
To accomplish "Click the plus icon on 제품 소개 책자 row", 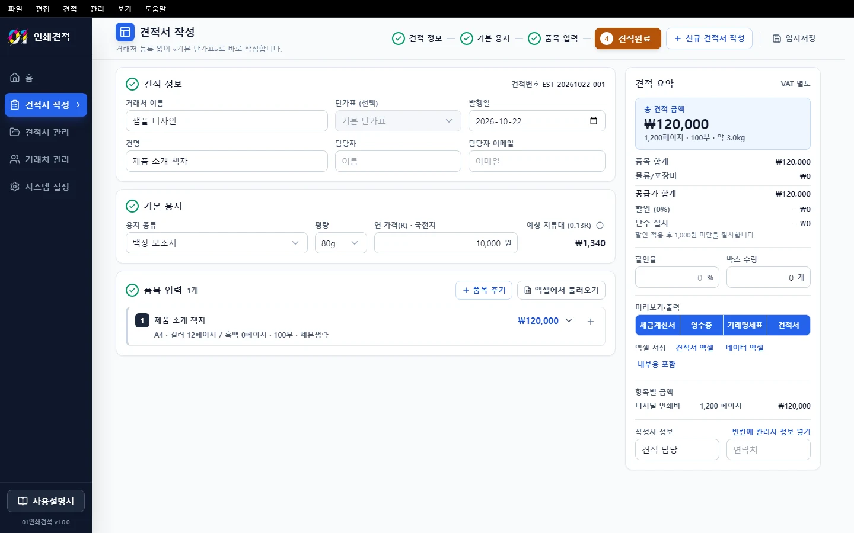I will point(591,321).
